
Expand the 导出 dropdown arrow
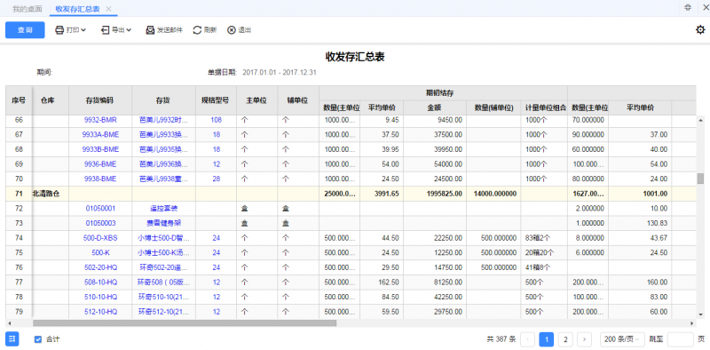(x=129, y=30)
